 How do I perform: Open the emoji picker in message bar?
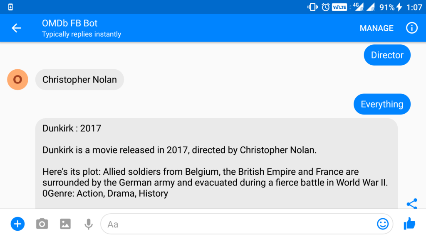[x=382, y=224]
